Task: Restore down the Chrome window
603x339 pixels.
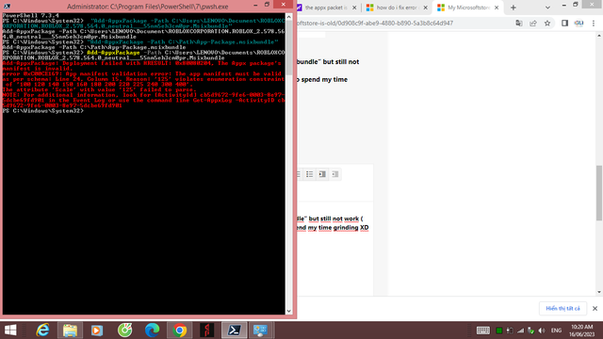Action: click(x=576, y=5)
